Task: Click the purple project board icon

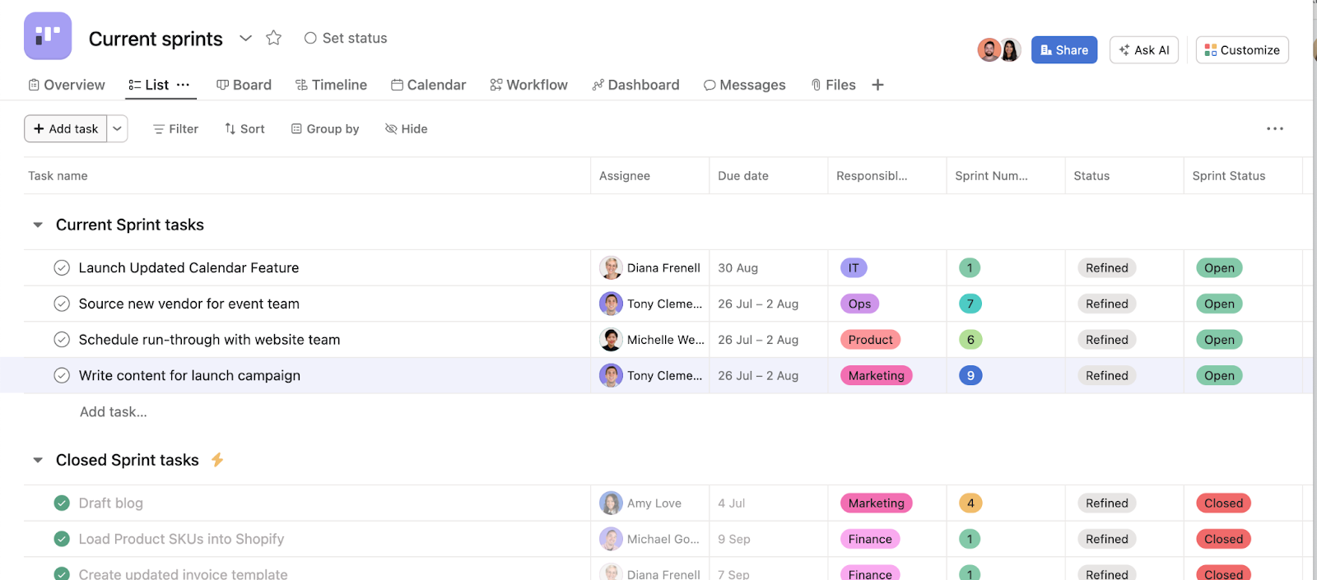Action: click(x=48, y=36)
